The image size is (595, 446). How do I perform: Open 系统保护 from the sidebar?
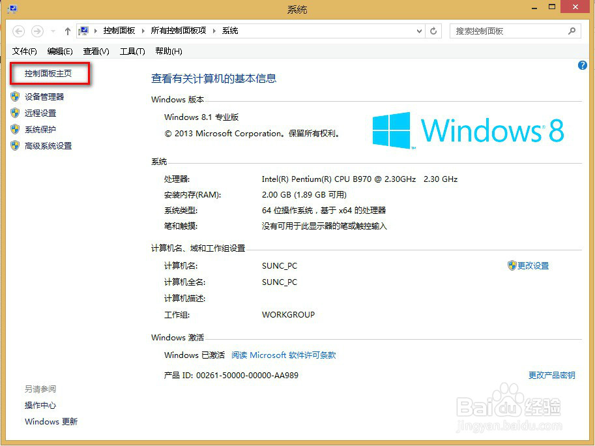point(39,129)
